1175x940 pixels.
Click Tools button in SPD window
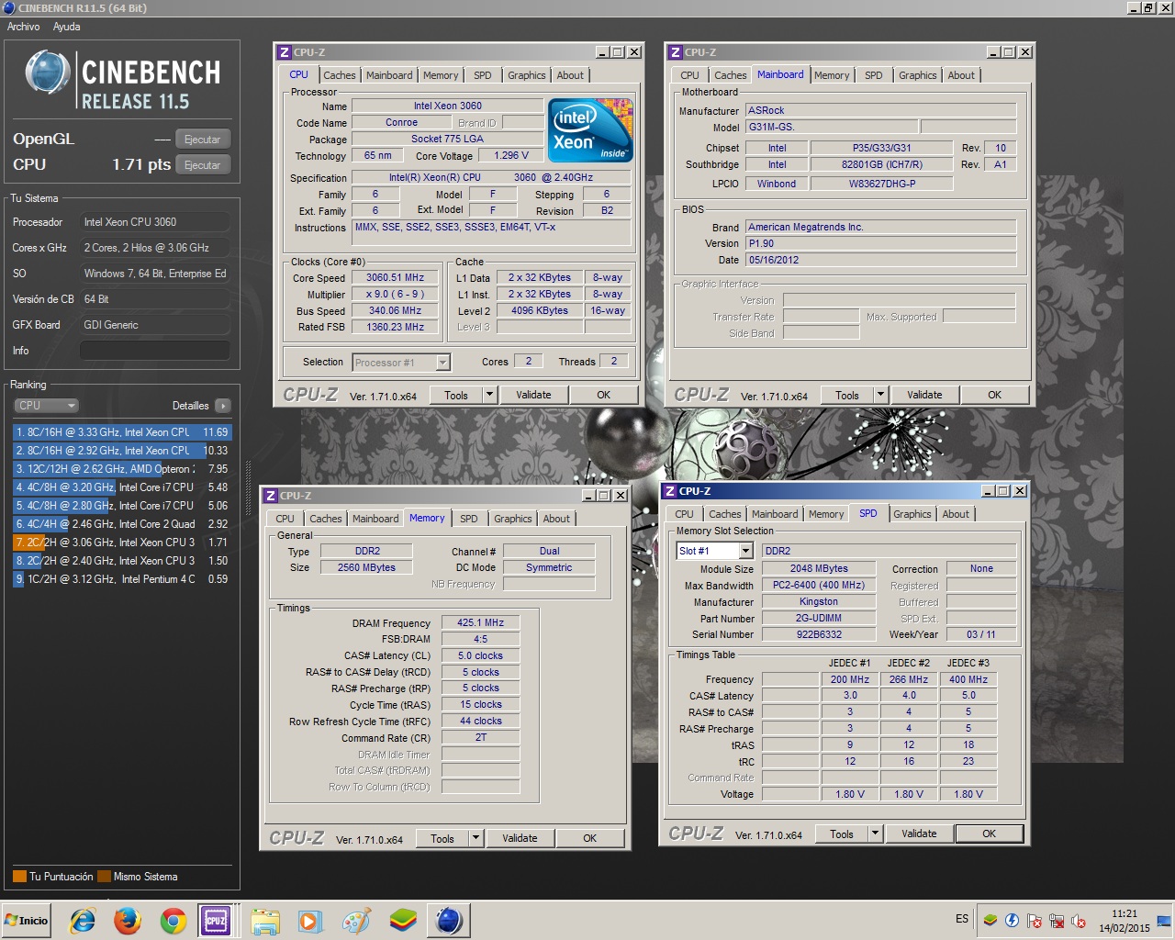click(842, 834)
